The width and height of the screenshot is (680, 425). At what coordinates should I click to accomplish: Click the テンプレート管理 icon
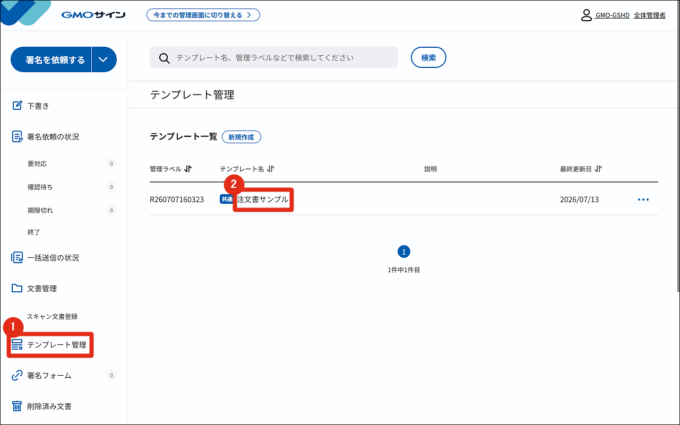17,345
